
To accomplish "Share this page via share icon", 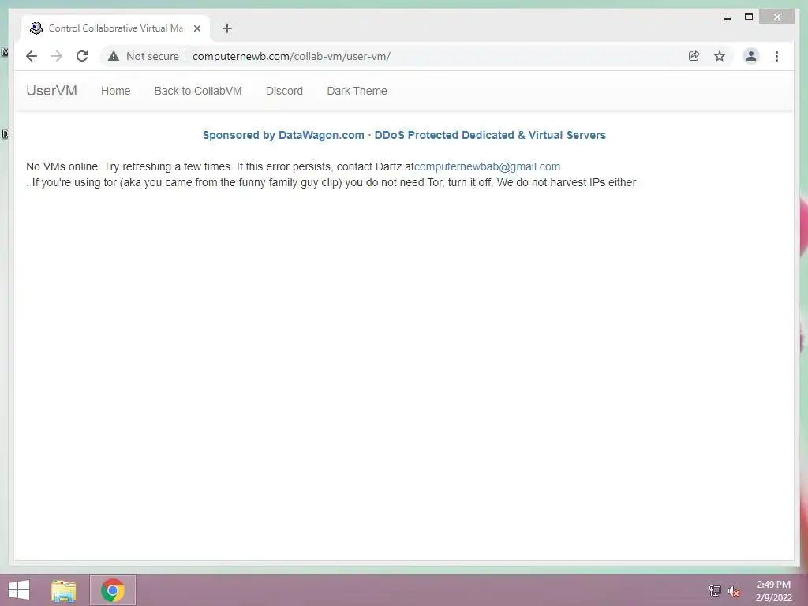I will point(694,56).
